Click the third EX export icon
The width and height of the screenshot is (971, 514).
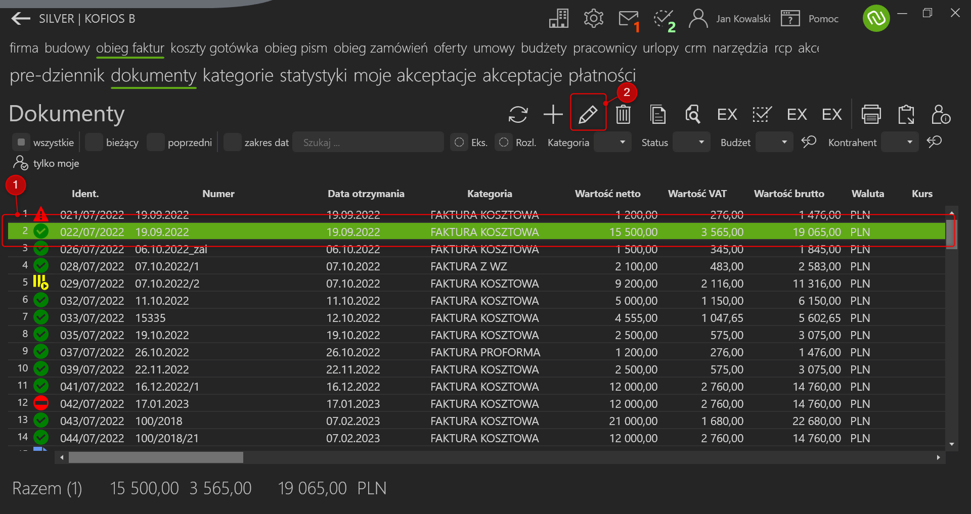832,114
